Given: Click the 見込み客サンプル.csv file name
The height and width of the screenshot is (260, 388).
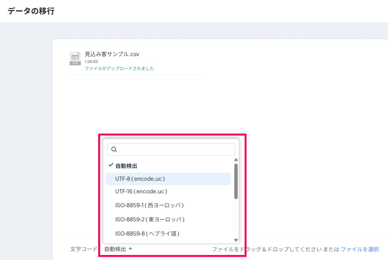Looking at the screenshot, I should pos(112,54).
